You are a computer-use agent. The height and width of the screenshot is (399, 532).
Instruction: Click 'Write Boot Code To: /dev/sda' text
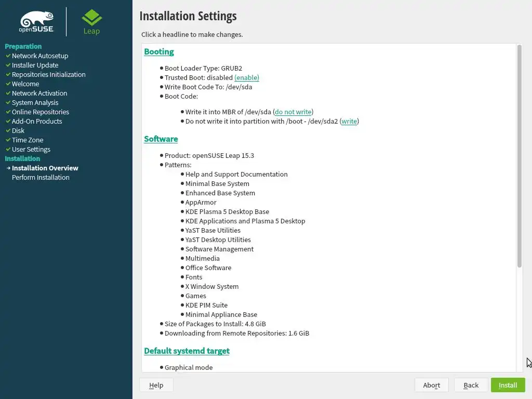[208, 87]
